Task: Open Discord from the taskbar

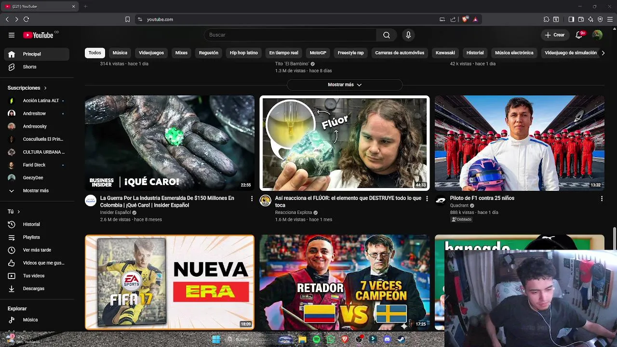Action: (387, 339)
